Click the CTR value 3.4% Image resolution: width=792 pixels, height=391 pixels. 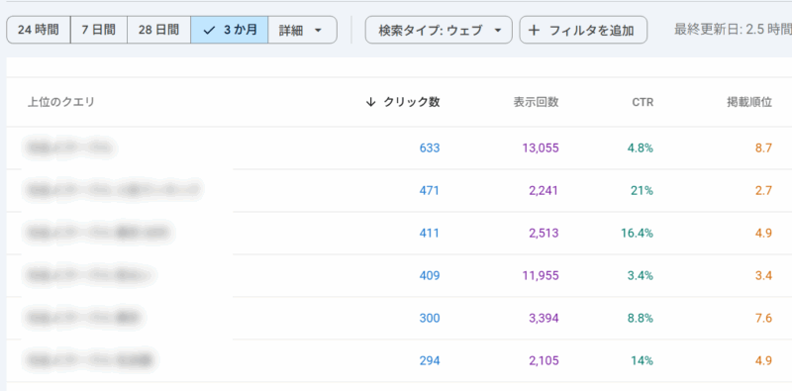(x=641, y=275)
